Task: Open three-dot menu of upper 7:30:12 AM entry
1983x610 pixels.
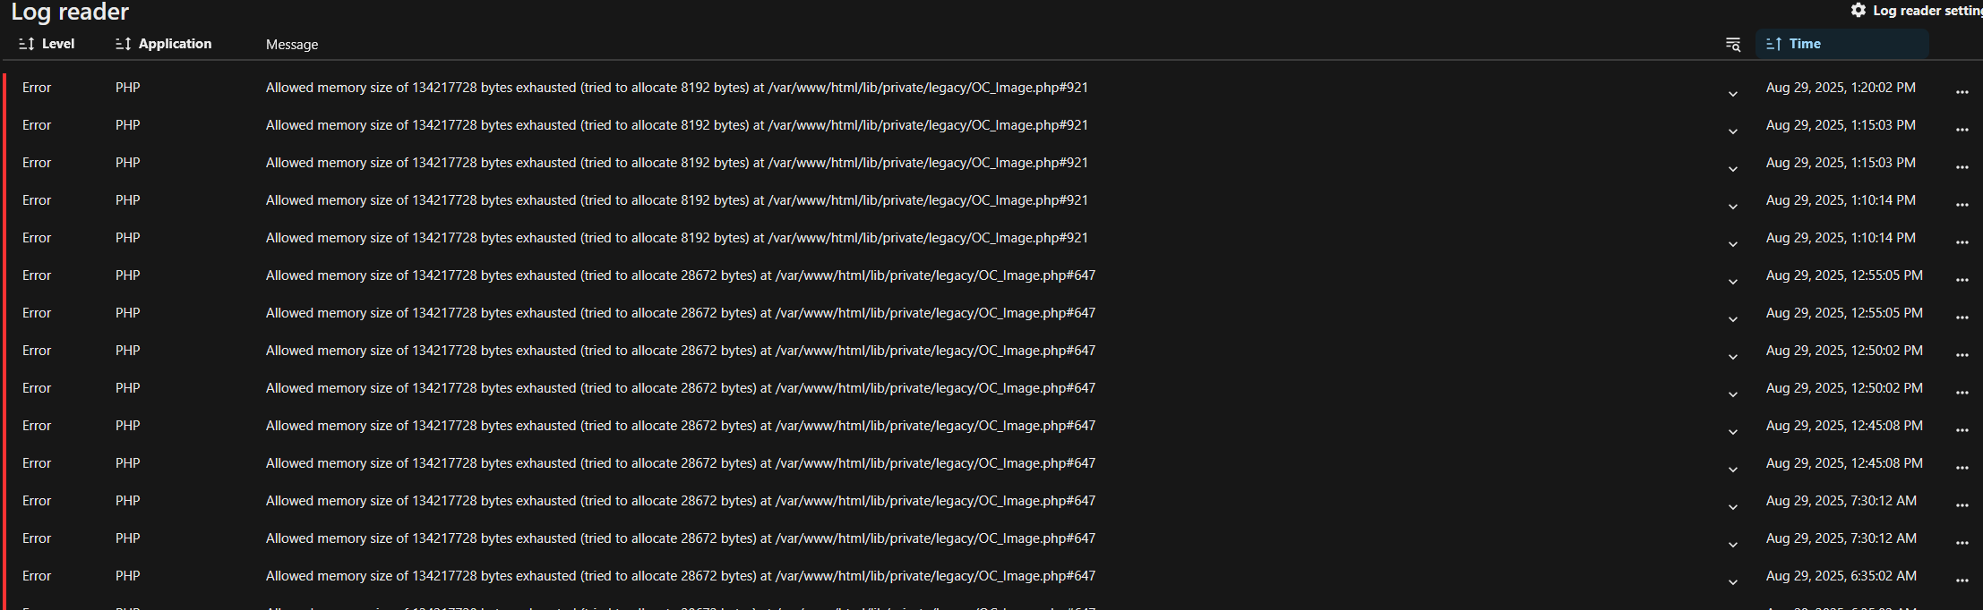Action: pyautogui.click(x=1962, y=505)
